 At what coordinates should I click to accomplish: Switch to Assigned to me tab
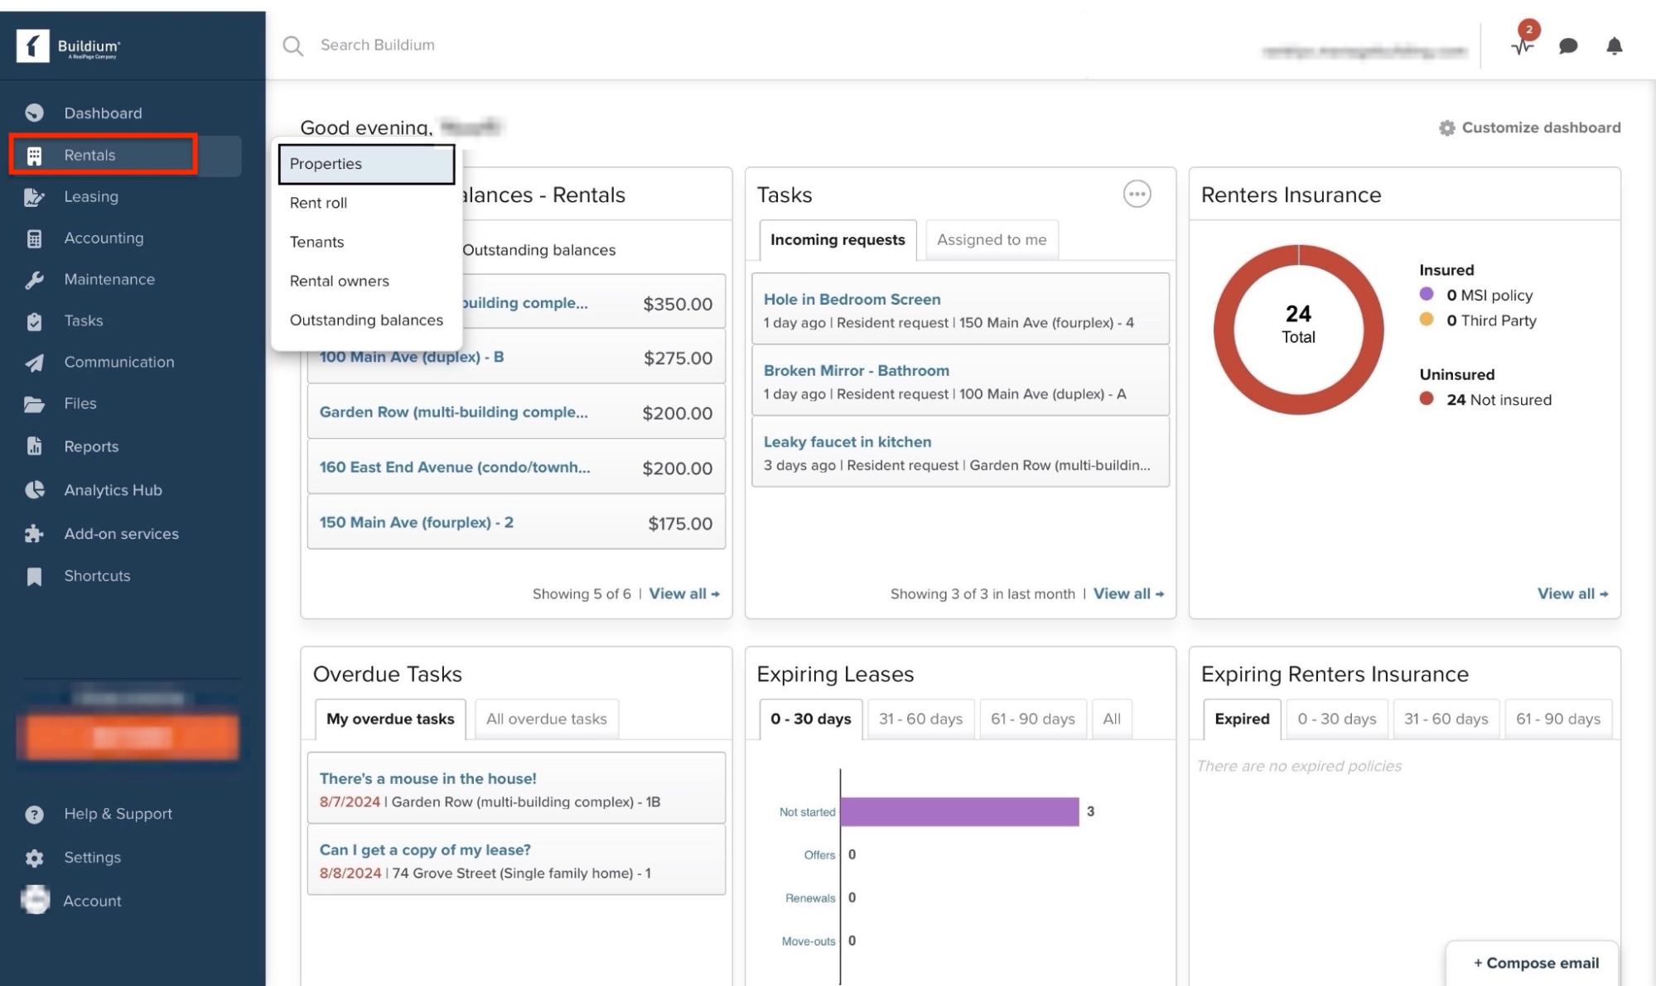[991, 240]
